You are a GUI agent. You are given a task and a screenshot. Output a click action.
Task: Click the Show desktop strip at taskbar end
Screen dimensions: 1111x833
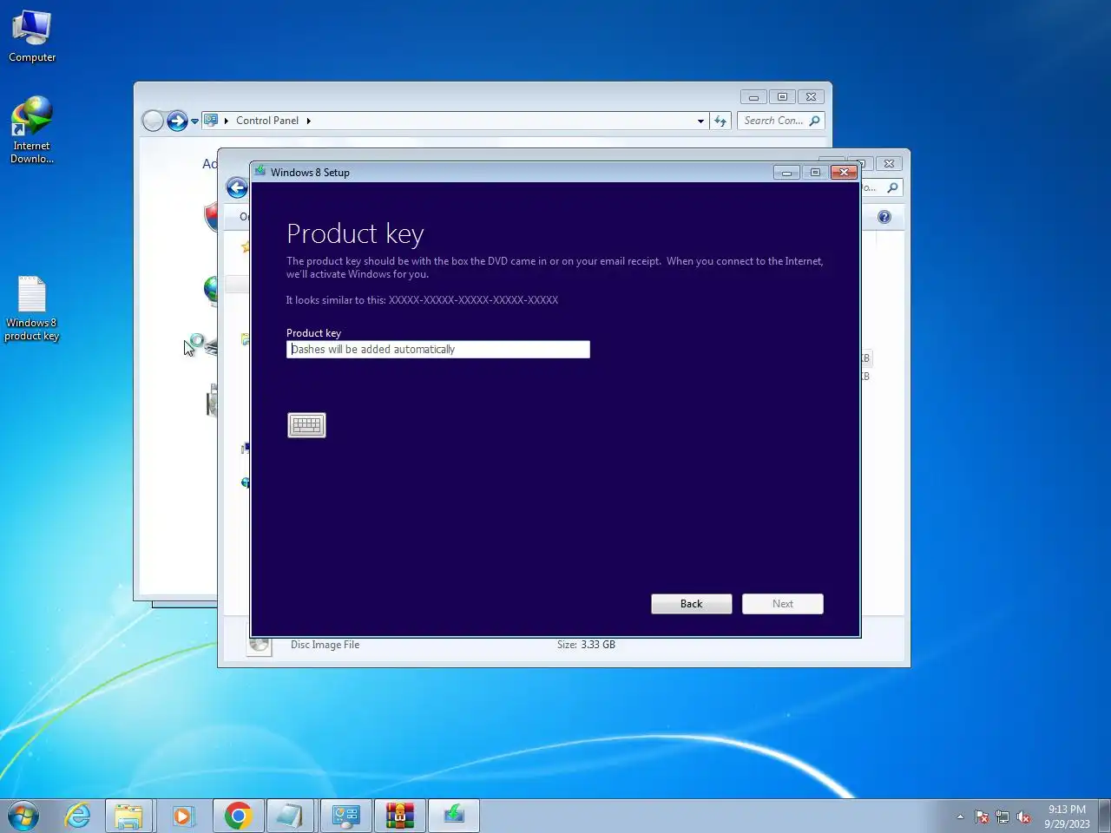click(x=1104, y=816)
